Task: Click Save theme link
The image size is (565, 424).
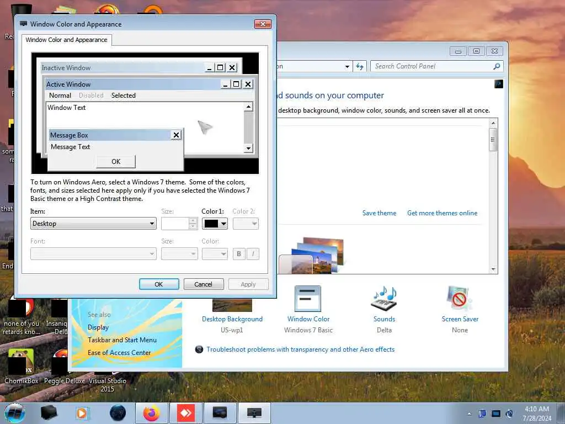Action: coord(379,213)
